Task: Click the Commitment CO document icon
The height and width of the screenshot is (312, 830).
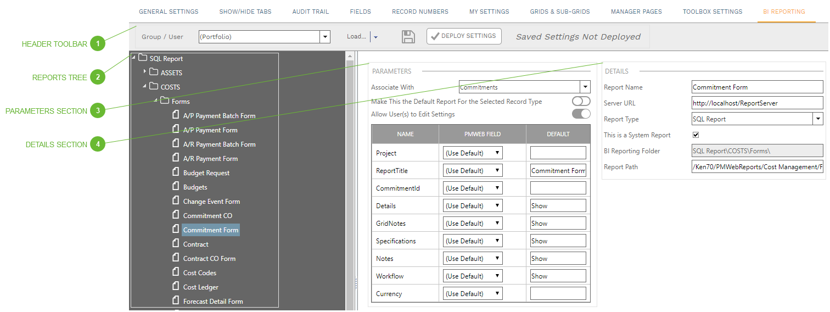Action: [176, 215]
